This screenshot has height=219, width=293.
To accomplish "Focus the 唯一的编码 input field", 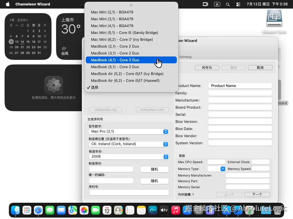I will click(x=111, y=181).
